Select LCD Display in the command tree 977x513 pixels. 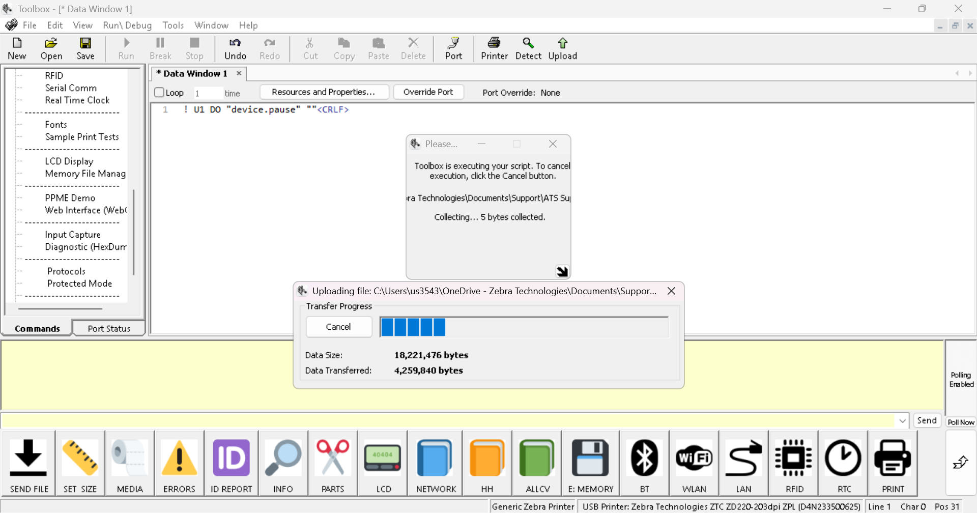tap(69, 161)
